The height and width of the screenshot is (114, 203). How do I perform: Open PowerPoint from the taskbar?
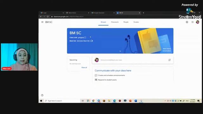click(x=130, y=101)
